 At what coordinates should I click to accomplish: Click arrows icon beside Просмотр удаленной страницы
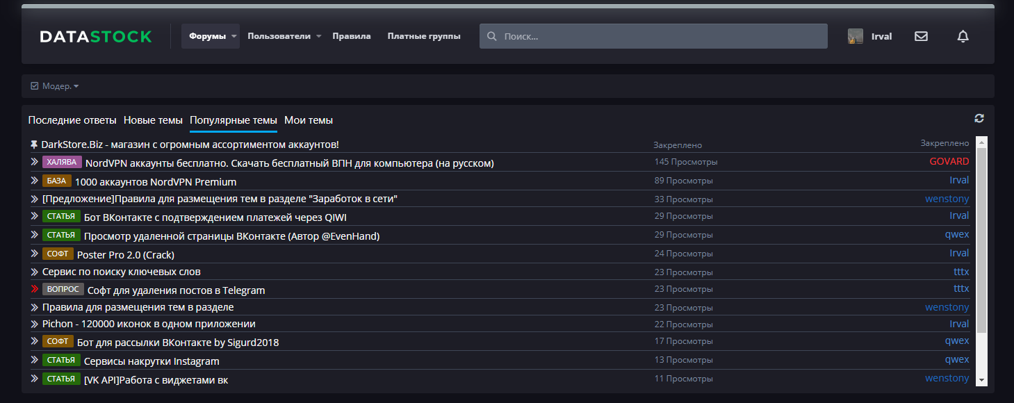click(34, 234)
